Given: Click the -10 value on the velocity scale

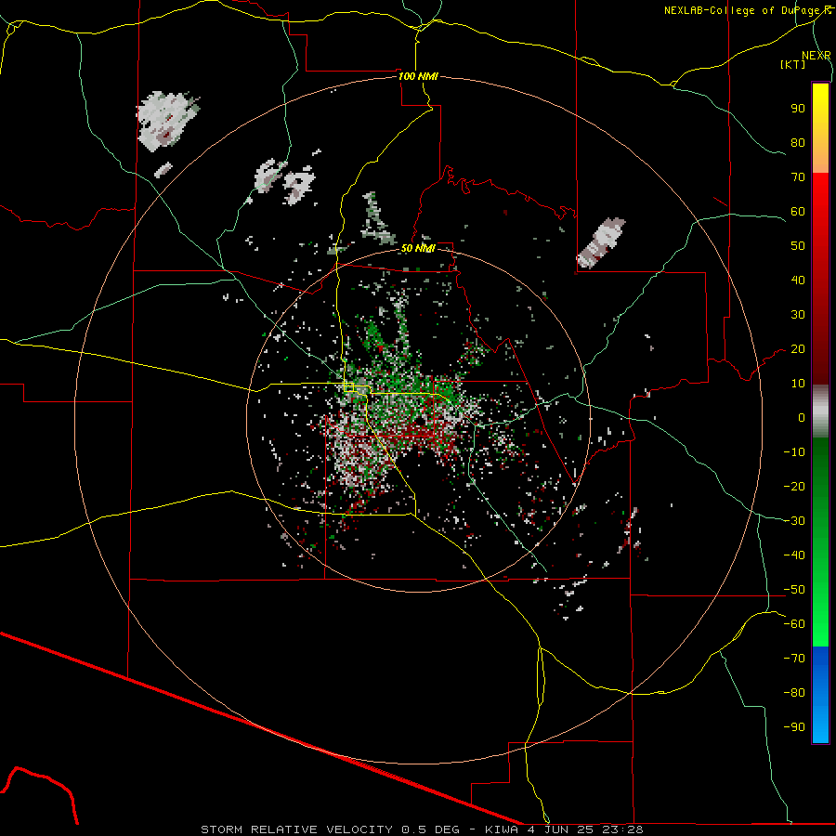Looking at the screenshot, I should pyautogui.click(x=794, y=452).
